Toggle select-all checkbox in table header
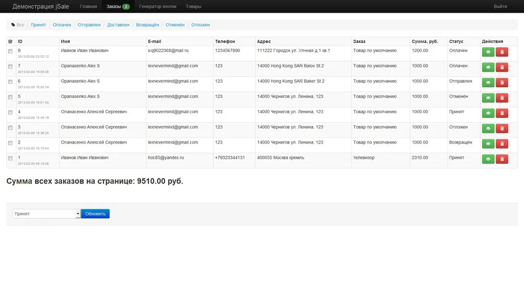The height and width of the screenshot is (301, 524). [x=10, y=41]
